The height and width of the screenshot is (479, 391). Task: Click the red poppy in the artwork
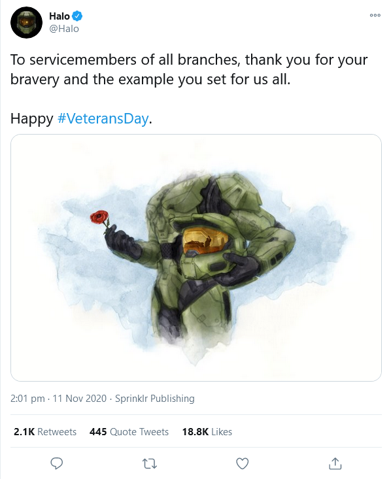(99, 217)
